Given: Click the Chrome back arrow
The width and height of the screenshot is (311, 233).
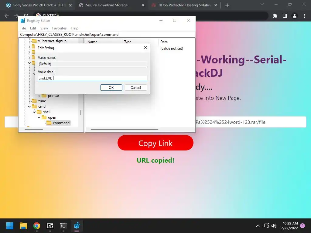Looking at the screenshot, I should (x=7, y=16).
